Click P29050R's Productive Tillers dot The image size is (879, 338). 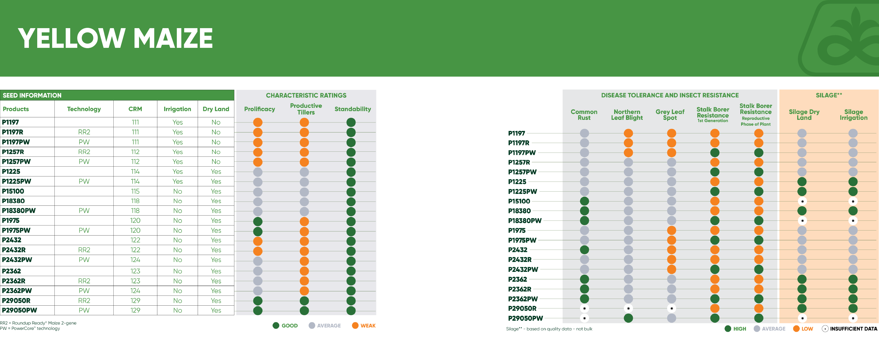(x=304, y=301)
